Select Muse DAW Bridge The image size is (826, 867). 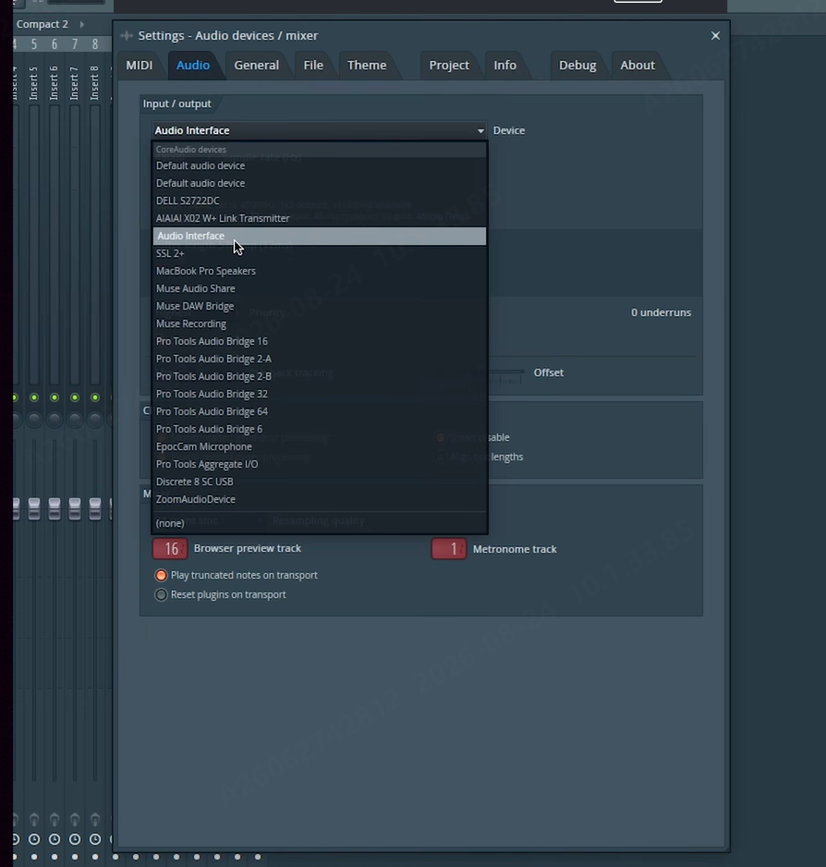320,306
